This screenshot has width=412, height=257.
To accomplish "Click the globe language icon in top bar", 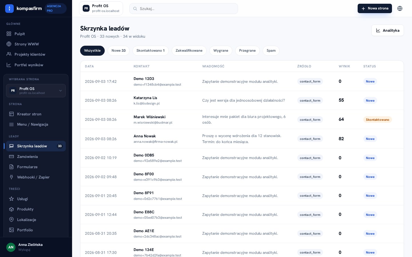I will (400, 9).
